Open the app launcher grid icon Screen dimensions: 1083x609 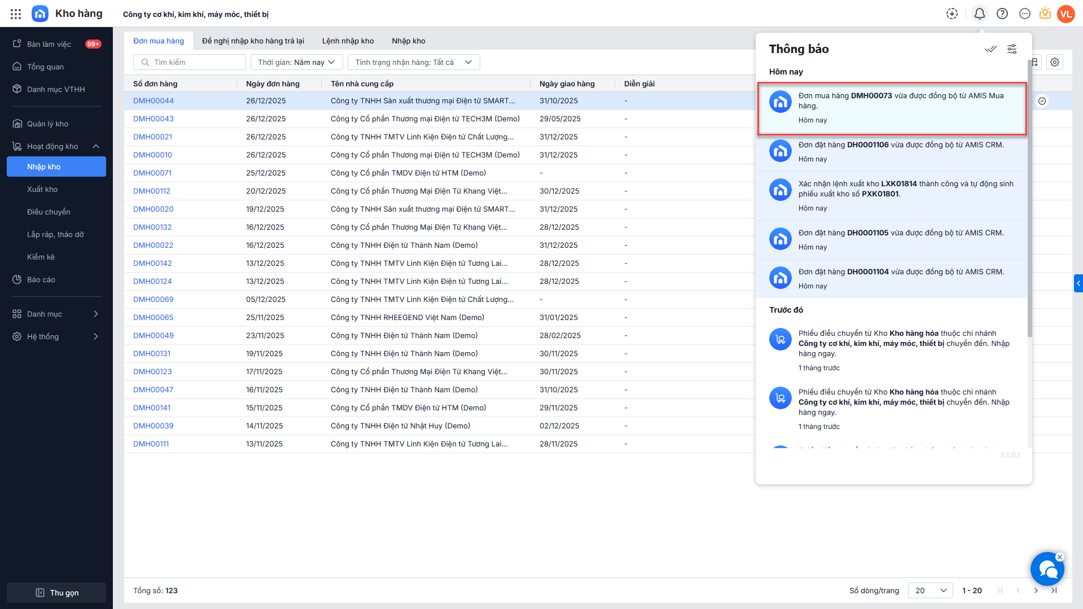16,14
